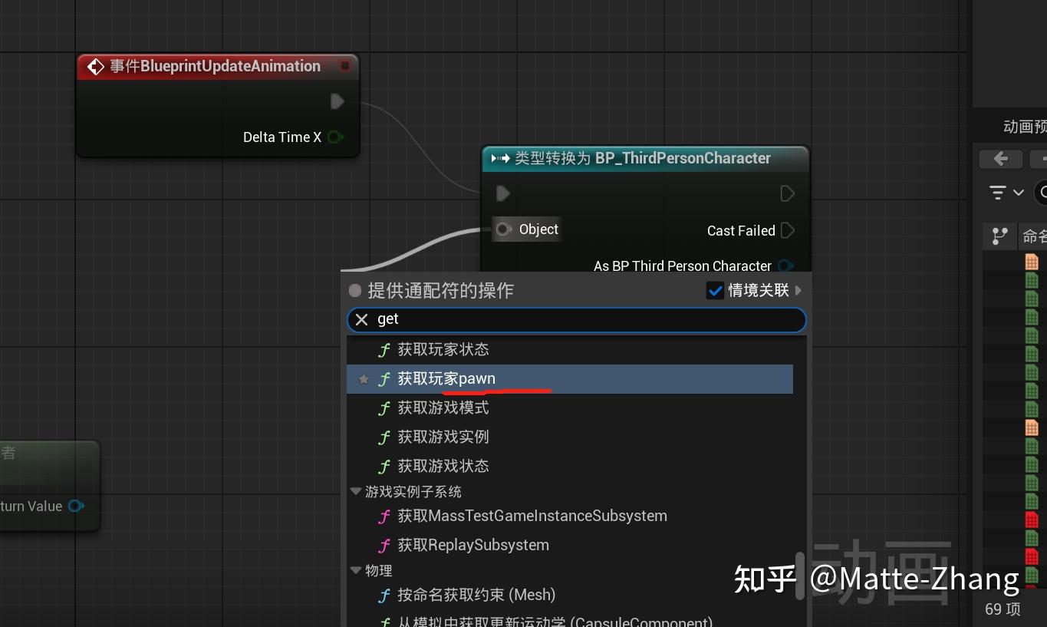Click the Cast Failed output pin

787,230
